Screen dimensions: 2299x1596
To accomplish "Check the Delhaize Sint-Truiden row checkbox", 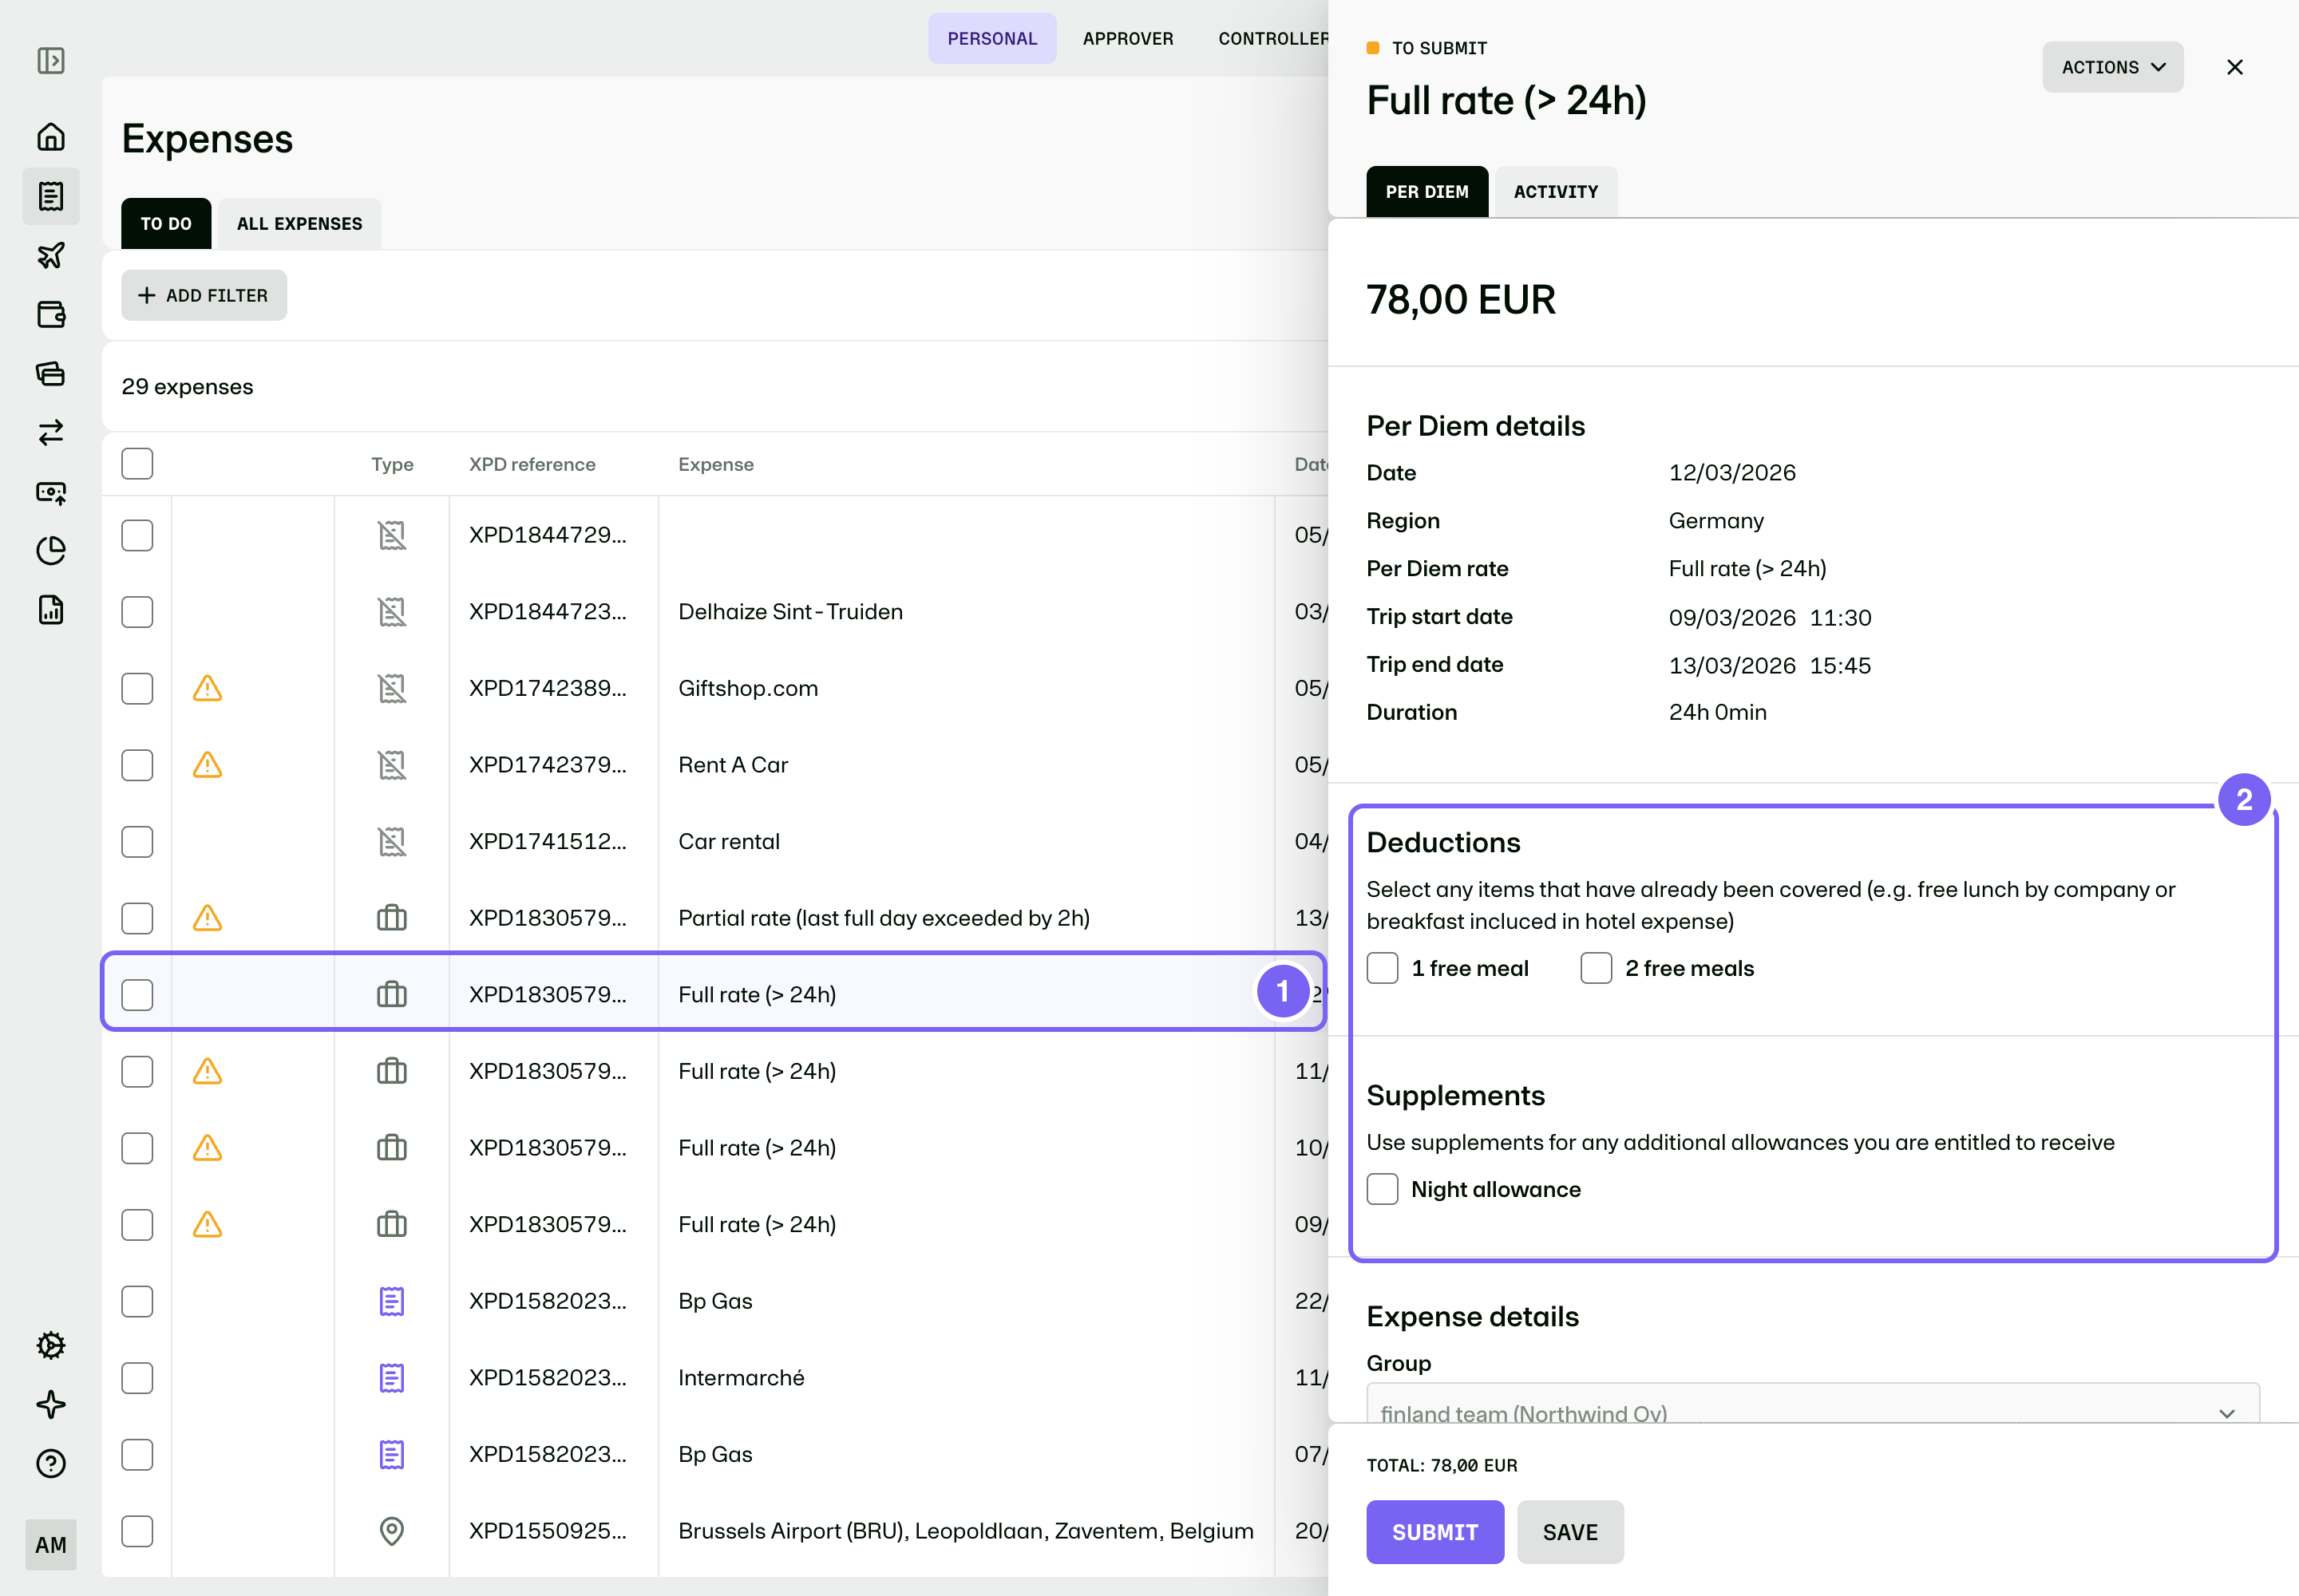I will coord(137,612).
